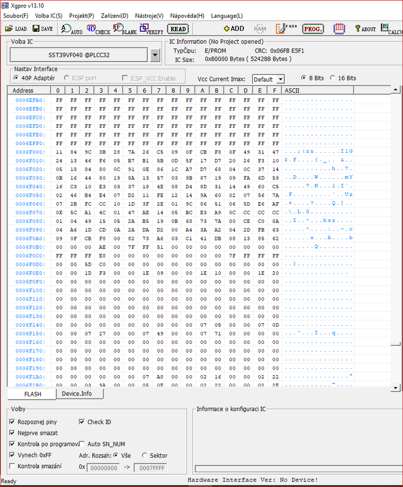Toggle Kontrola po programování checkbox
Viewport: 403px width, 487px height.
click(12, 444)
